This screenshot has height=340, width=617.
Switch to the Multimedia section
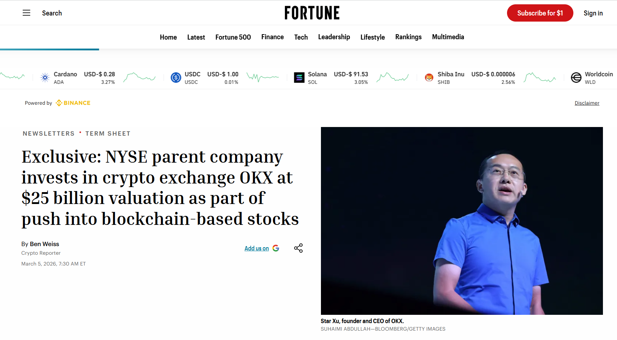tap(448, 37)
